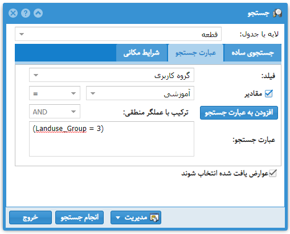Click the عبارت جستجو label beside the text box
Screen dimensions: 290x234
pyautogui.click(x=254, y=140)
